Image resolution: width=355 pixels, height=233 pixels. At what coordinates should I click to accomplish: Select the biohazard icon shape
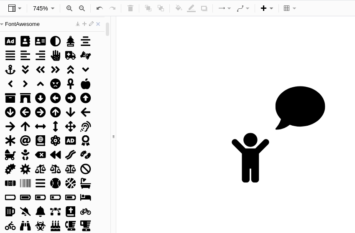(40, 226)
